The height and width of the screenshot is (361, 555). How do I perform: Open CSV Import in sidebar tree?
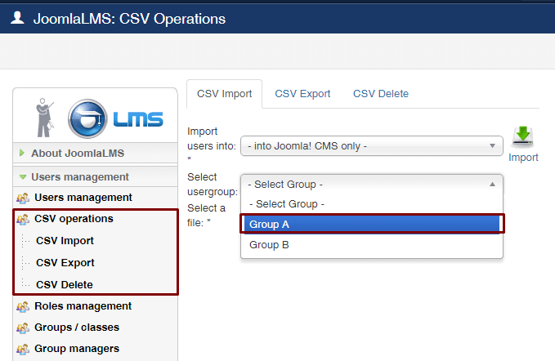(x=65, y=241)
